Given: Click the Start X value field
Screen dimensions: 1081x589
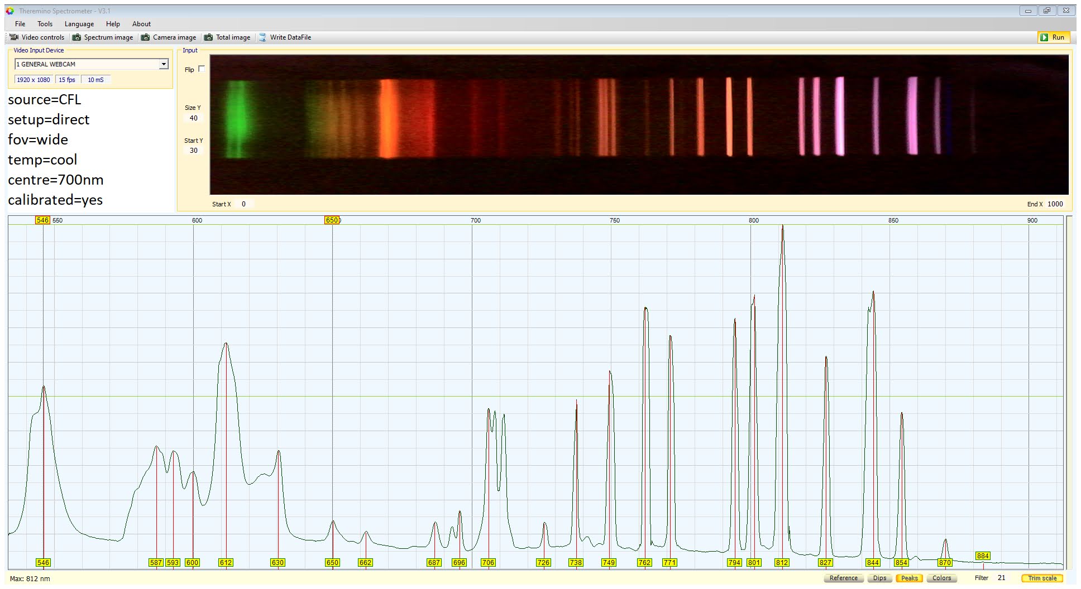Looking at the screenshot, I should click(243, 204).
